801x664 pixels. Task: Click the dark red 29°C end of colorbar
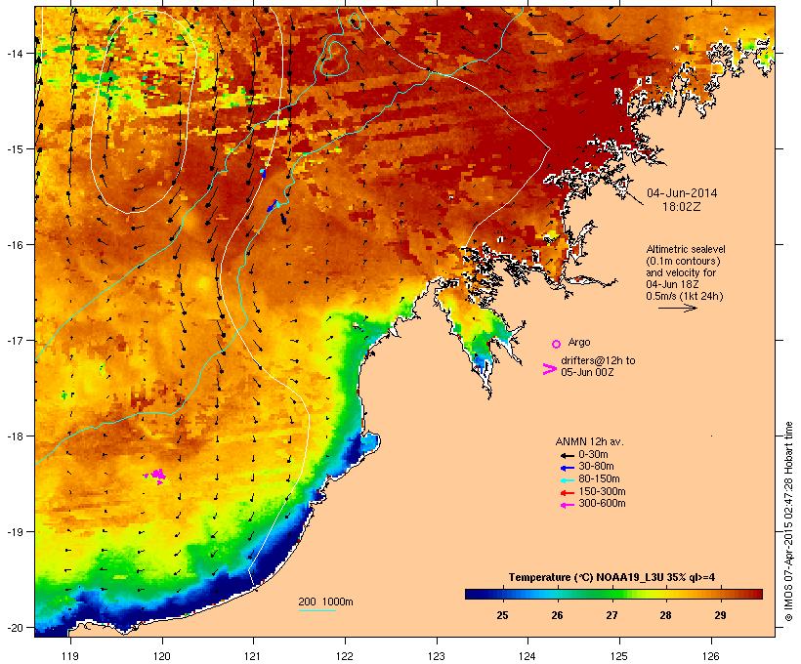pyautogui.click(x=753, y=594)
